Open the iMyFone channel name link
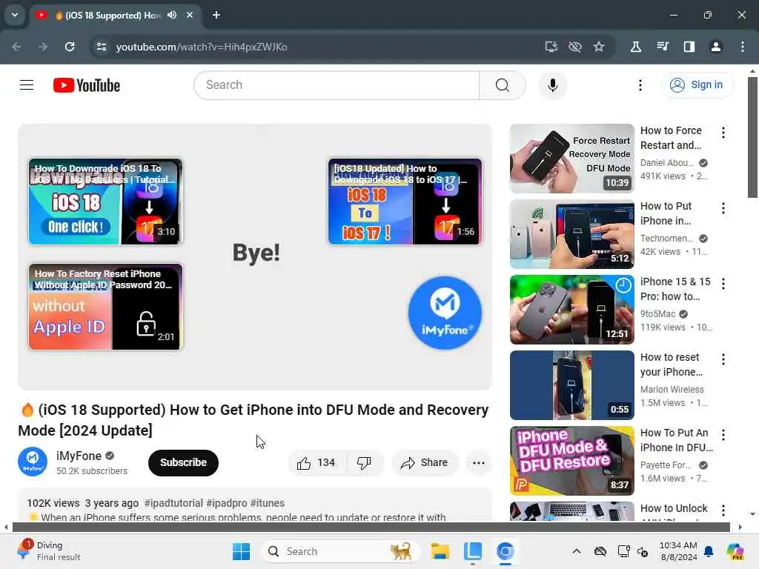The width and height of the screenshot is (759, 569). (x=79, y=456)
